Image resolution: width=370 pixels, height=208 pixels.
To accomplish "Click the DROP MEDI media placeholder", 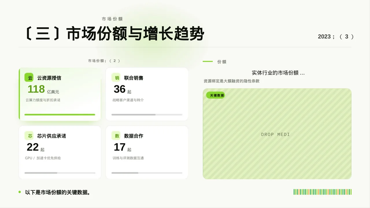I will 277,134.
